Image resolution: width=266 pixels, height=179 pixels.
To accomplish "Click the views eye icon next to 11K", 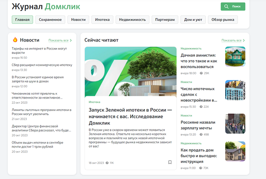I will coord(107,163).
